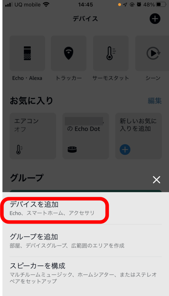Image resolution: width=169 pixels, height=296 pixels.
Task: Tap the デバイス page title
Action: (x=85, y=19)
